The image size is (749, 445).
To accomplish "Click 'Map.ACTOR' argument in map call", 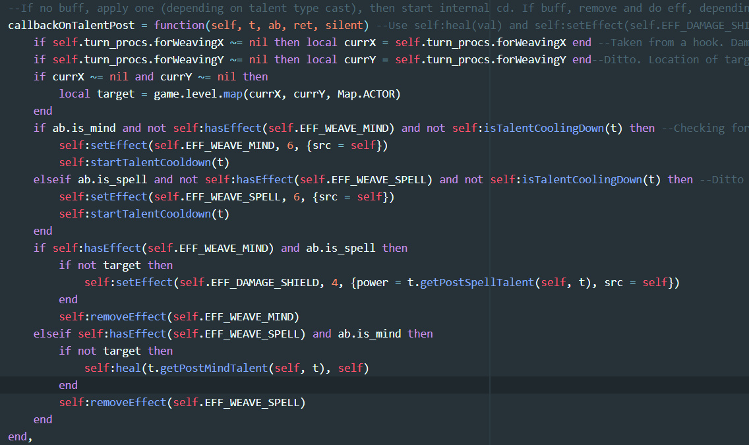I will (367, 94).
